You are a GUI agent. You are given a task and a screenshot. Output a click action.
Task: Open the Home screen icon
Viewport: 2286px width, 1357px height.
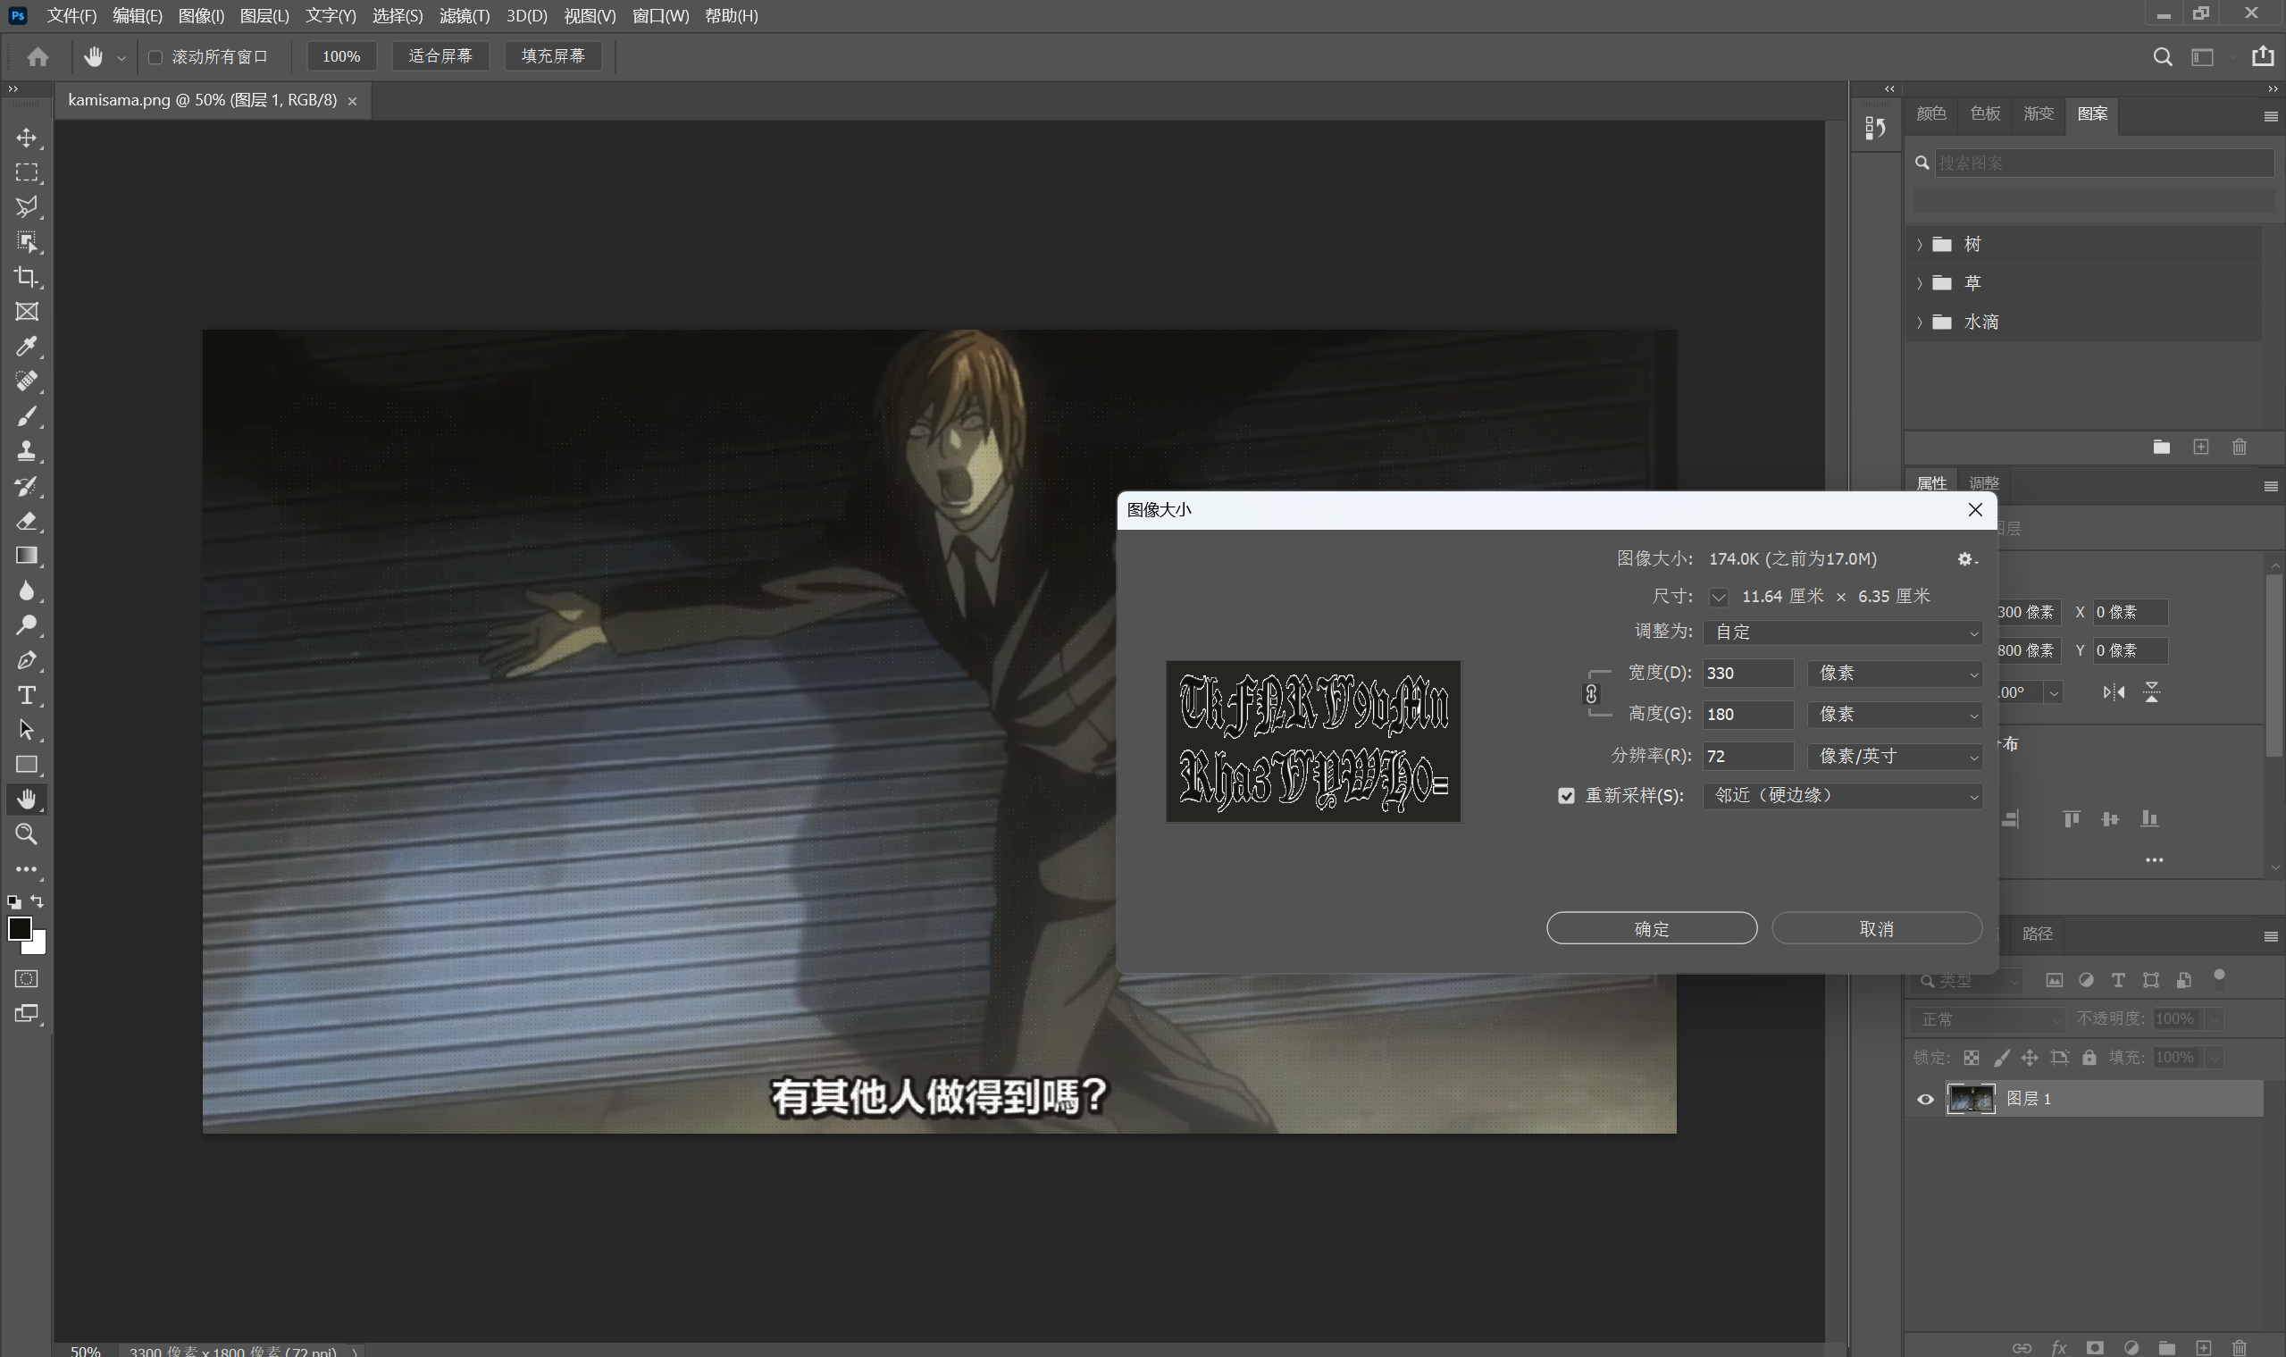click(38, 56)
